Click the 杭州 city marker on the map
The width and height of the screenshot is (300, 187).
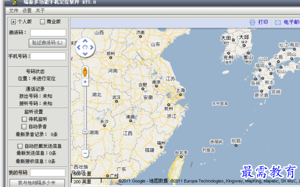tap(168, 105)
